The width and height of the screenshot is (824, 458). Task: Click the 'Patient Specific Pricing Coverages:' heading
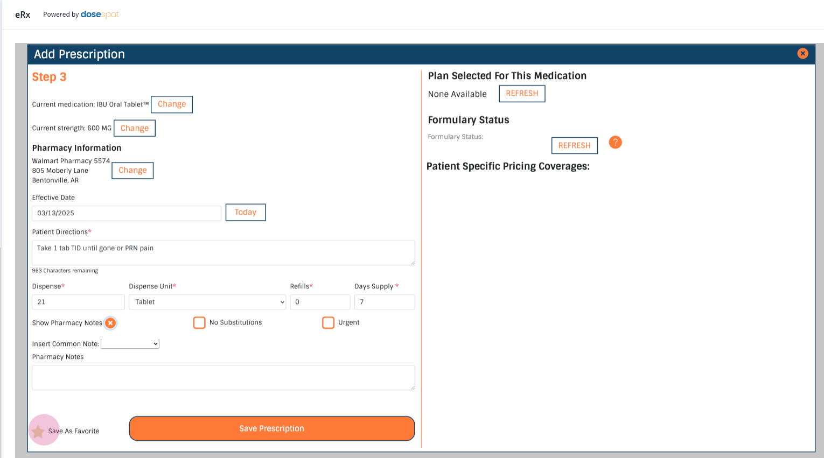[508, 166]
